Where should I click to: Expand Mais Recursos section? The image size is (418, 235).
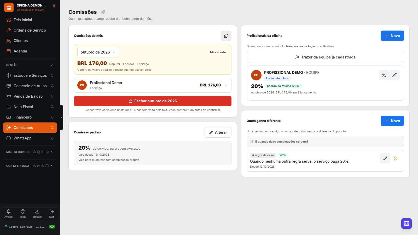click(30, 152)
